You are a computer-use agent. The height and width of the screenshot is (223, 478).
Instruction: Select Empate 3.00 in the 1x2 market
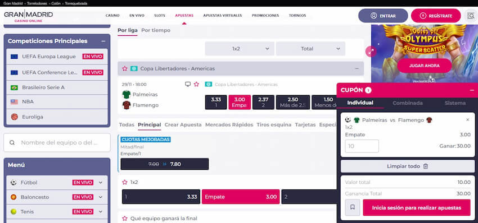pyautogui.click(x=241, y=197)
